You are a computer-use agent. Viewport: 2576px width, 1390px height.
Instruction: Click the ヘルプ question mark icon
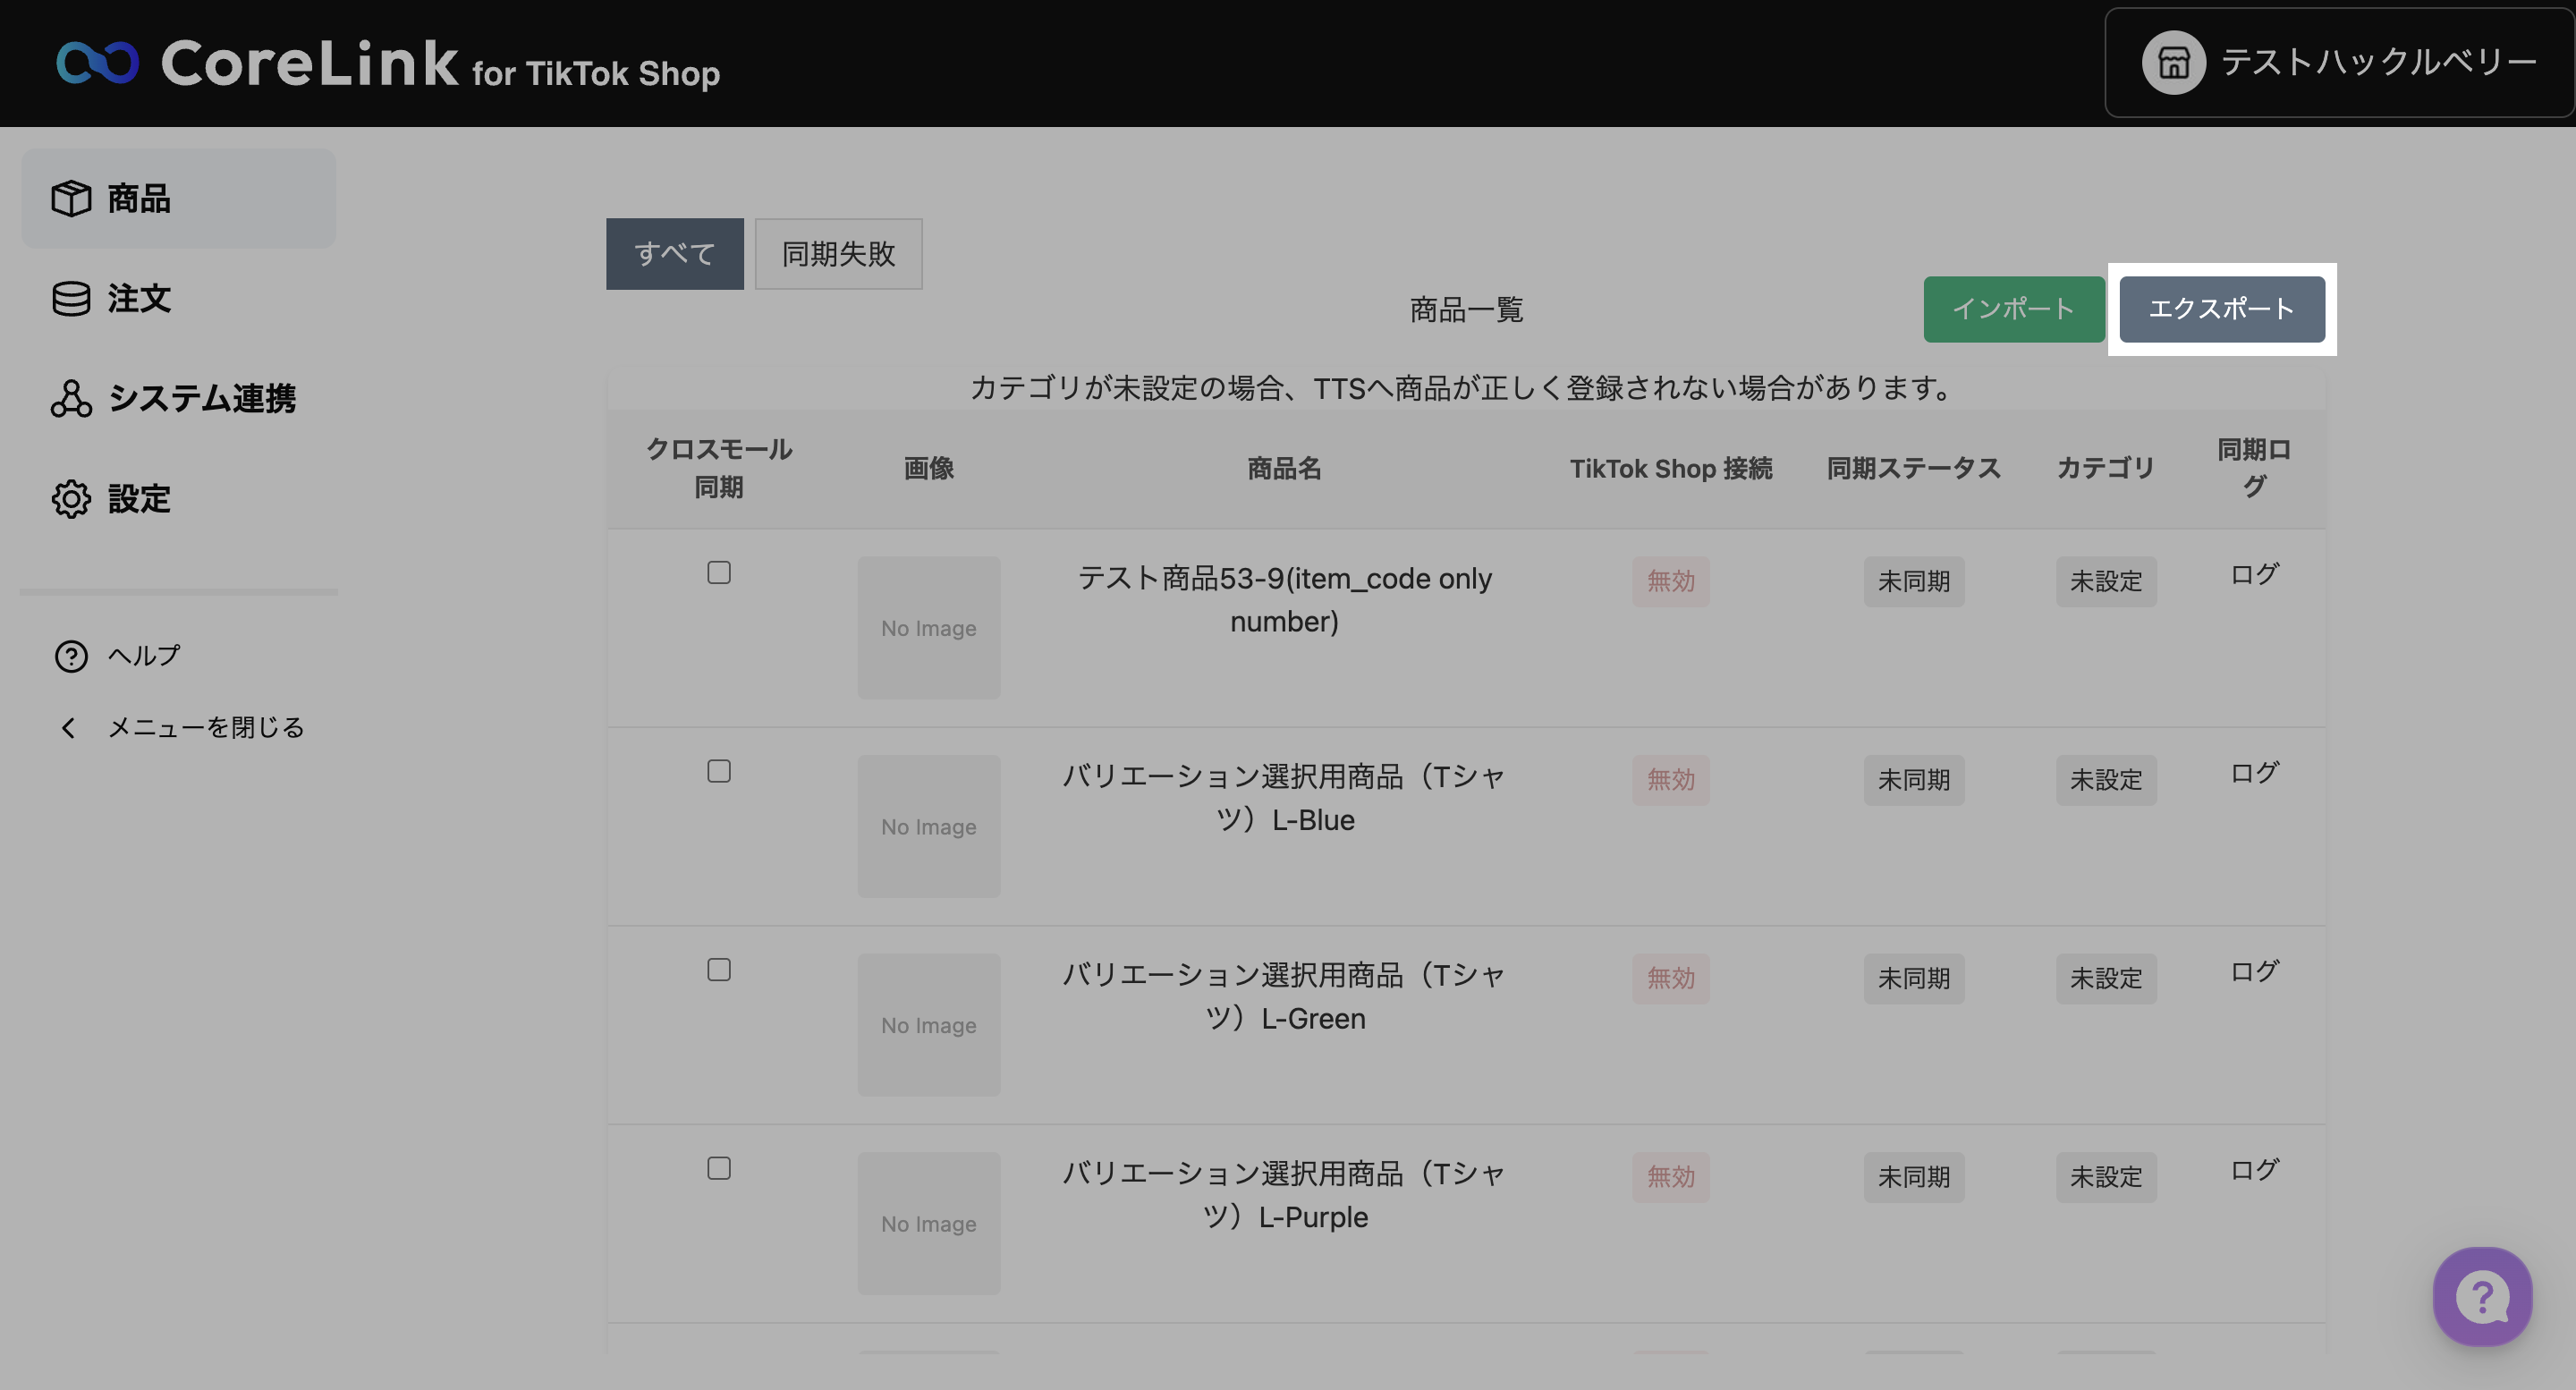(x=71, y=656)
